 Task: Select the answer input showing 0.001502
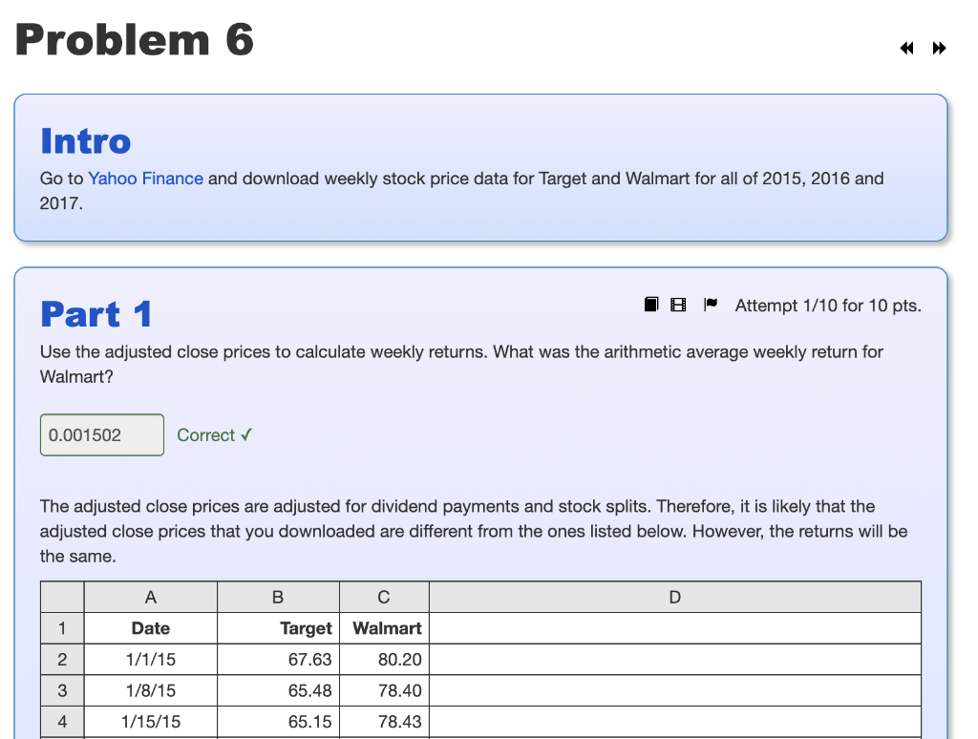point(101,434)
